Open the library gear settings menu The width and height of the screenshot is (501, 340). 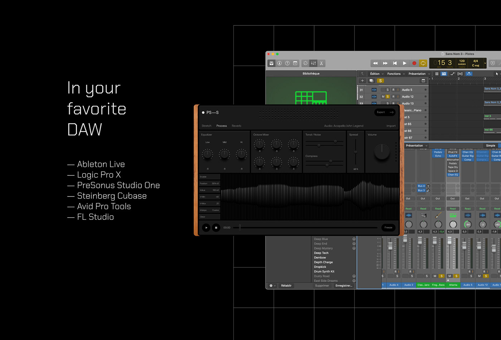[x=272, y=286]
